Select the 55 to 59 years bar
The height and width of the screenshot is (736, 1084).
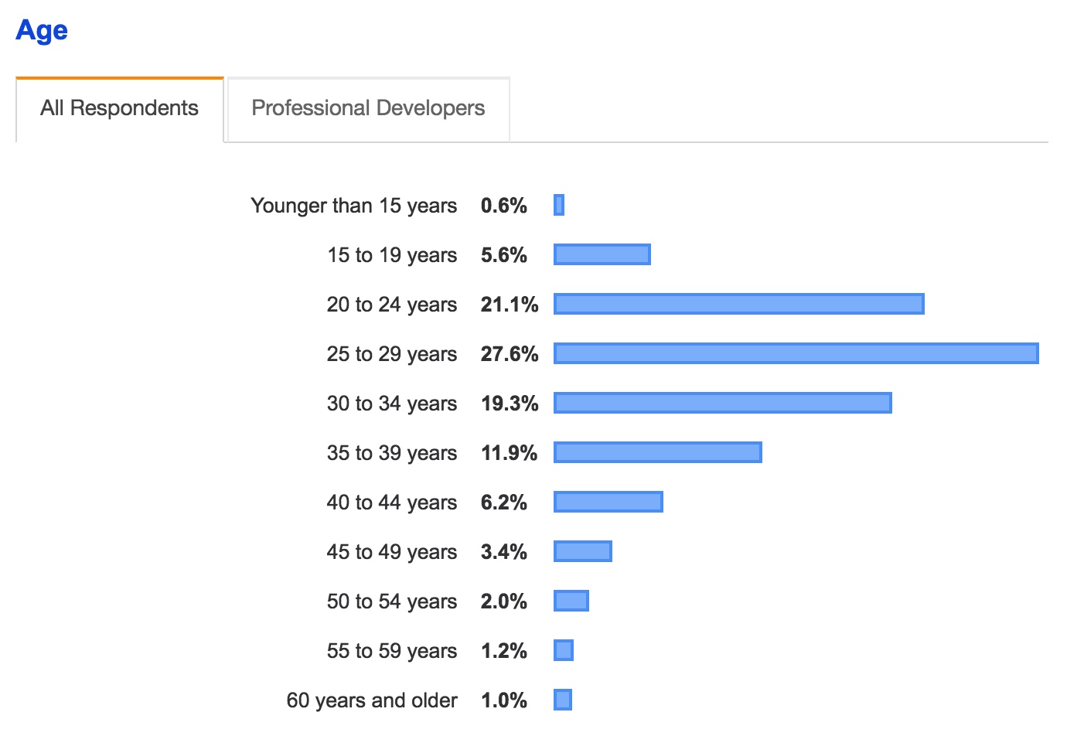[564, 650]
